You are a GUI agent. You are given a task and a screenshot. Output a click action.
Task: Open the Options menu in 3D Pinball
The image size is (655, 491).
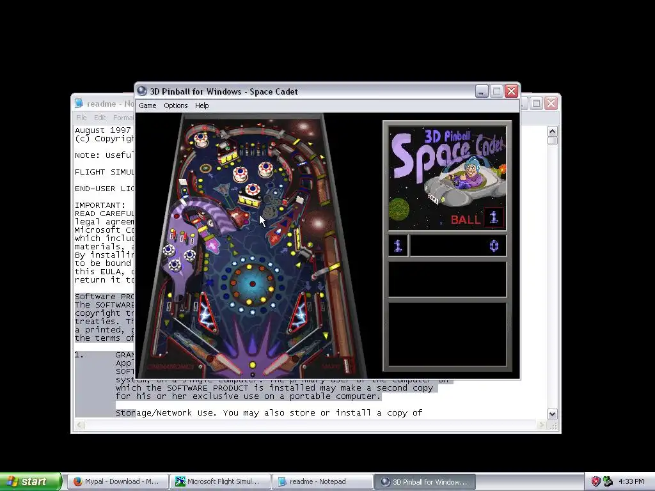point(175,105)
